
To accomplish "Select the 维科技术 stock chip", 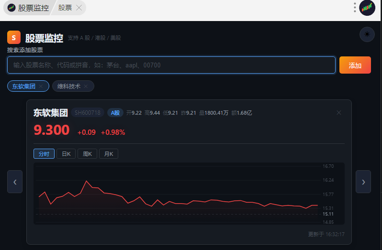I will point(69,87).
